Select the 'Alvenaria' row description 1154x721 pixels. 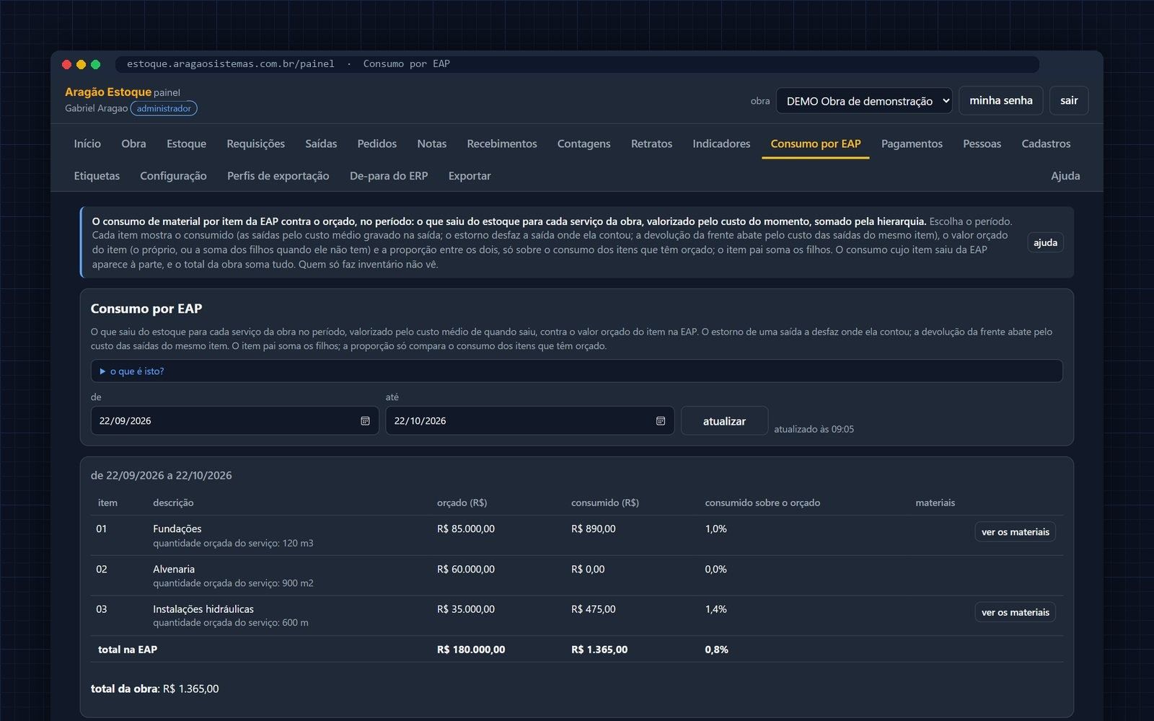[x=174, y=570]
